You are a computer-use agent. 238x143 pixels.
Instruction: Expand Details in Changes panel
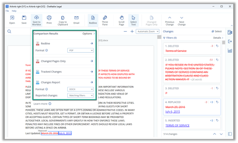[x=218, y=38]
